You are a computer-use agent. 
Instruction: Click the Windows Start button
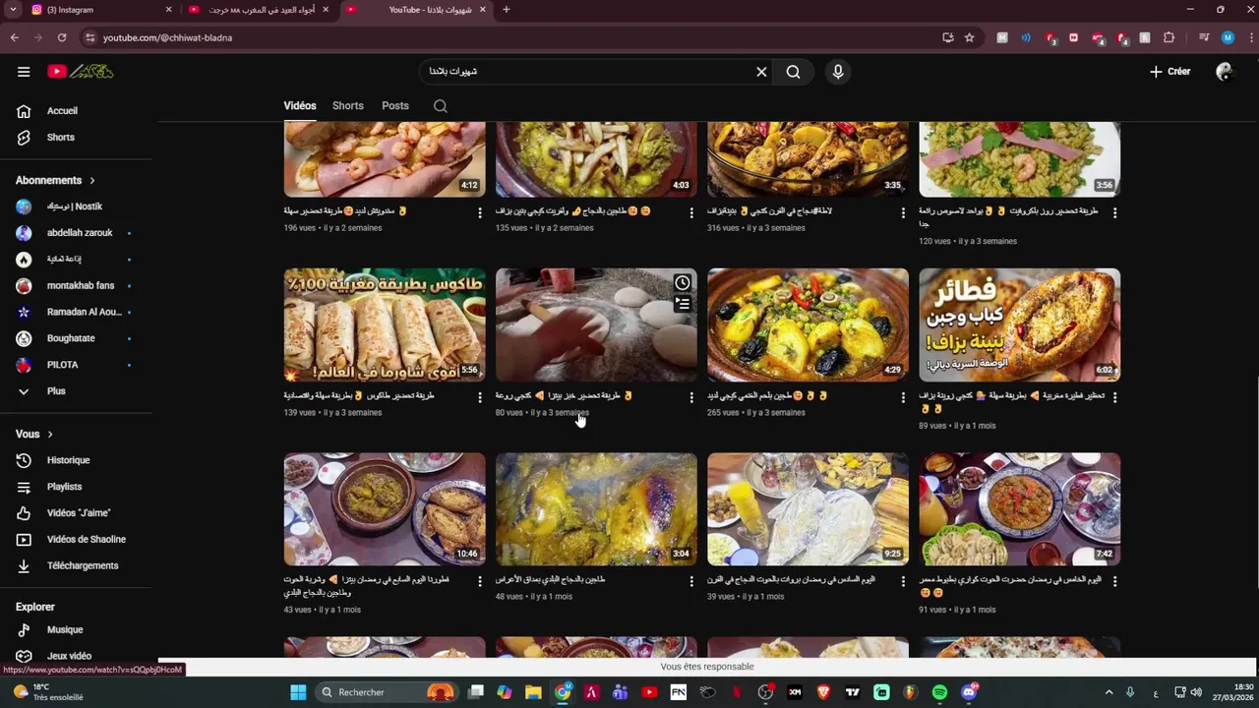(298, 692)
